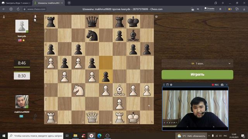
Task: Open the recorder widget's hamburger menu
Action: point(164,85)
